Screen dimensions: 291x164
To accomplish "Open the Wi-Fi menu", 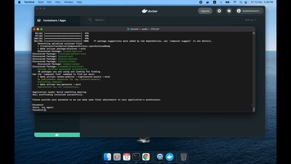I will pos(235,2).
